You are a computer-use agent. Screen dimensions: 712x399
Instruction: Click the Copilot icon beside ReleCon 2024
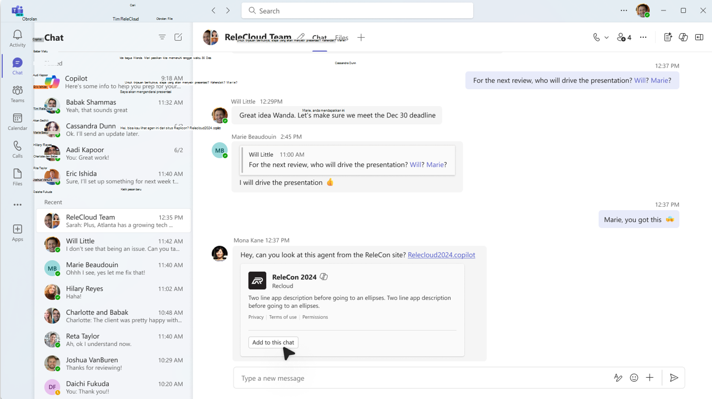pyautogui.click(x=324, y=277)
